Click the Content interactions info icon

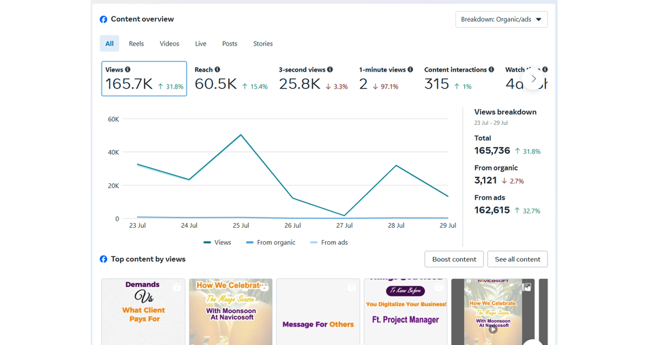click(x=492, y=70)
